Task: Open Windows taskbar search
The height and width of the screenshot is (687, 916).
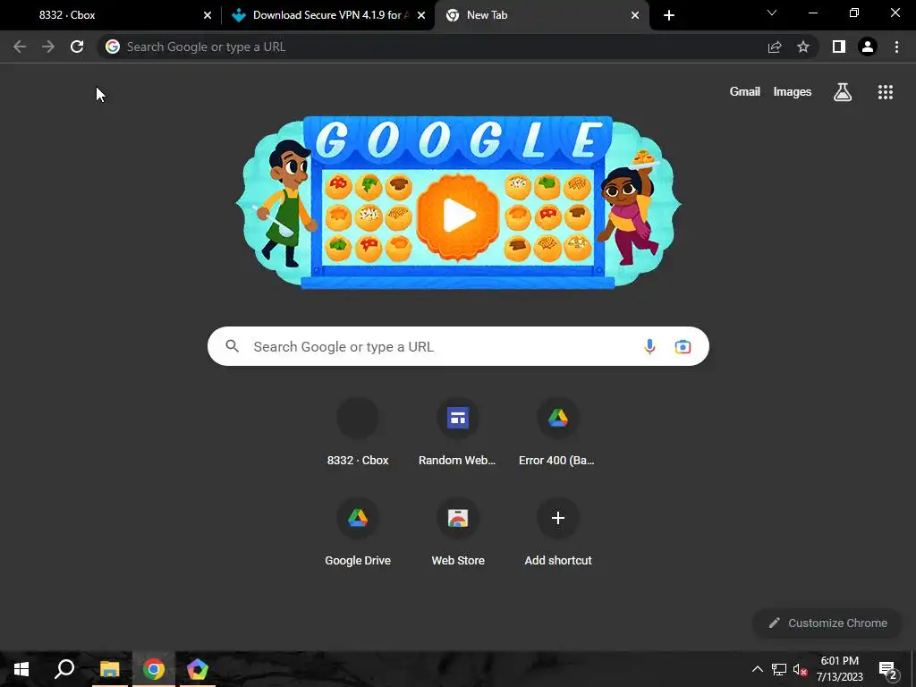Action: pyautogui.click(x=64, y=669)
